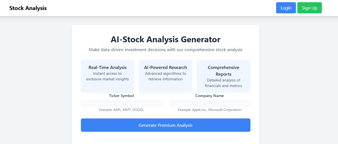Click the Stock Analysis logo text
The height and width of the screenshot is (144, 338).
(x=28, y=8)
